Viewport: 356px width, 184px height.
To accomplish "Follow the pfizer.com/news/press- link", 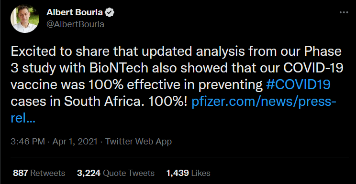I will pyautogui.click(x=264, y=101).
